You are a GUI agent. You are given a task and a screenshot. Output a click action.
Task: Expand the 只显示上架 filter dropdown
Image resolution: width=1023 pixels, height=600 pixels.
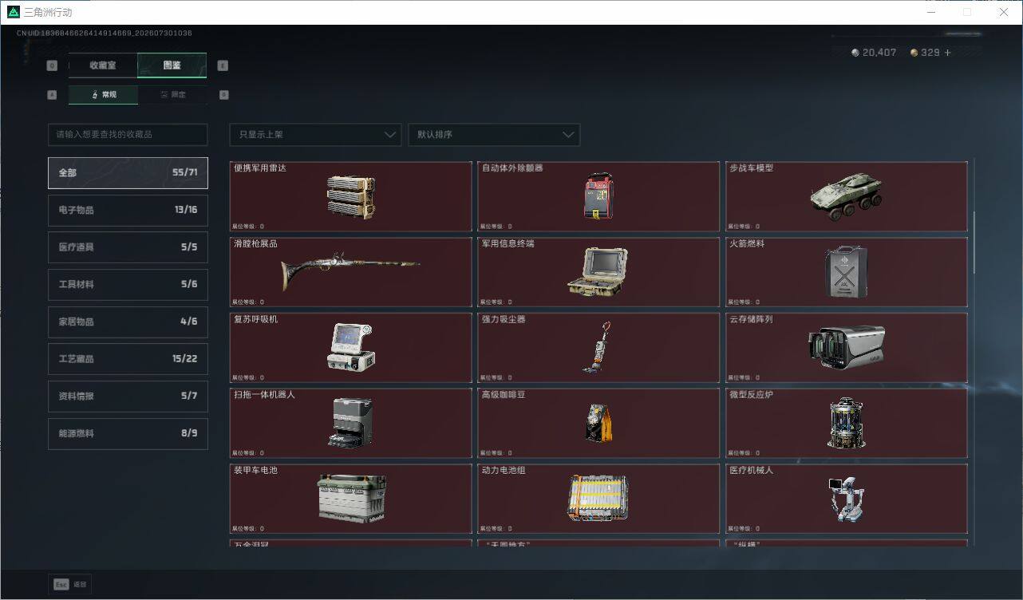(x=315, y=135)
